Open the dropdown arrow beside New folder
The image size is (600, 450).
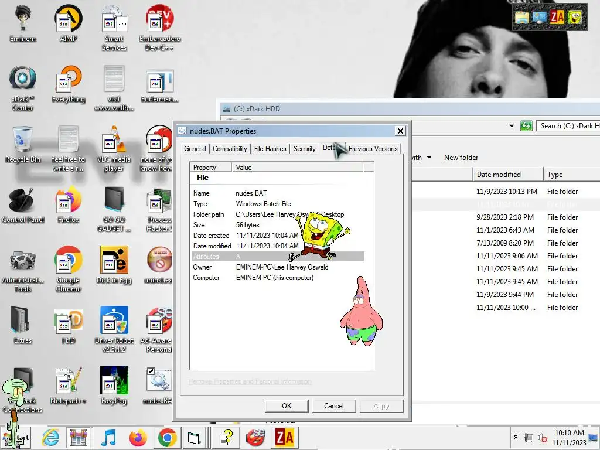coord(429,157)
